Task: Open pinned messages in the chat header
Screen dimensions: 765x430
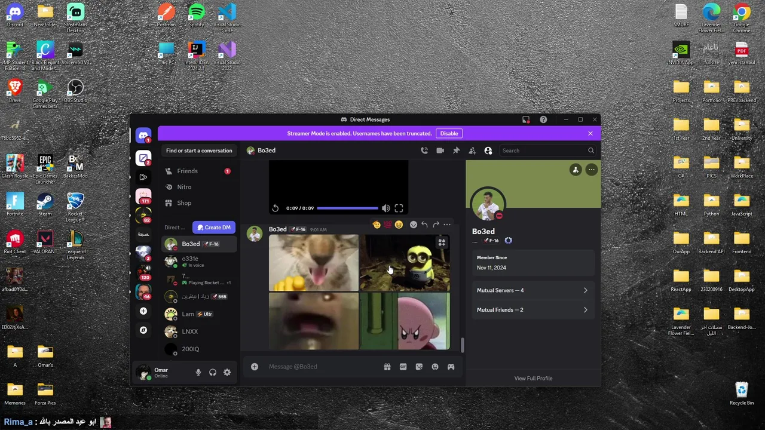Action: pos(456,150)
